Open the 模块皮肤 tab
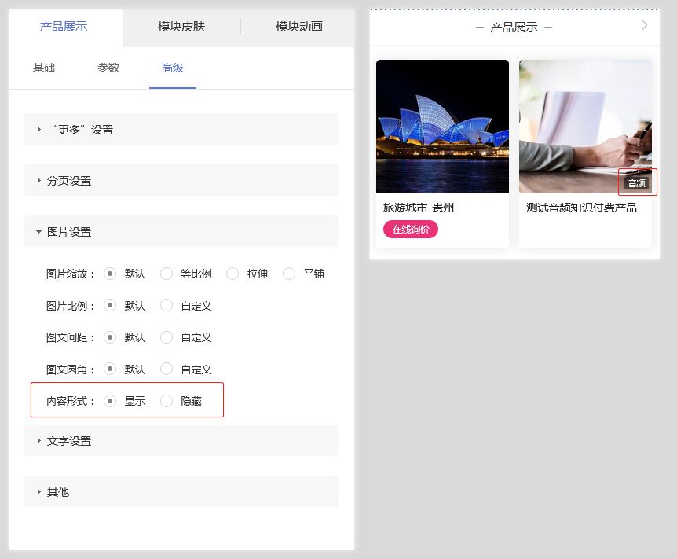Screen dimensions: 677x559 pos(181,27)
